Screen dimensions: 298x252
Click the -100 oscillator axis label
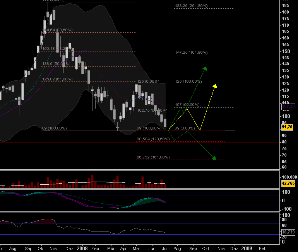287,209
